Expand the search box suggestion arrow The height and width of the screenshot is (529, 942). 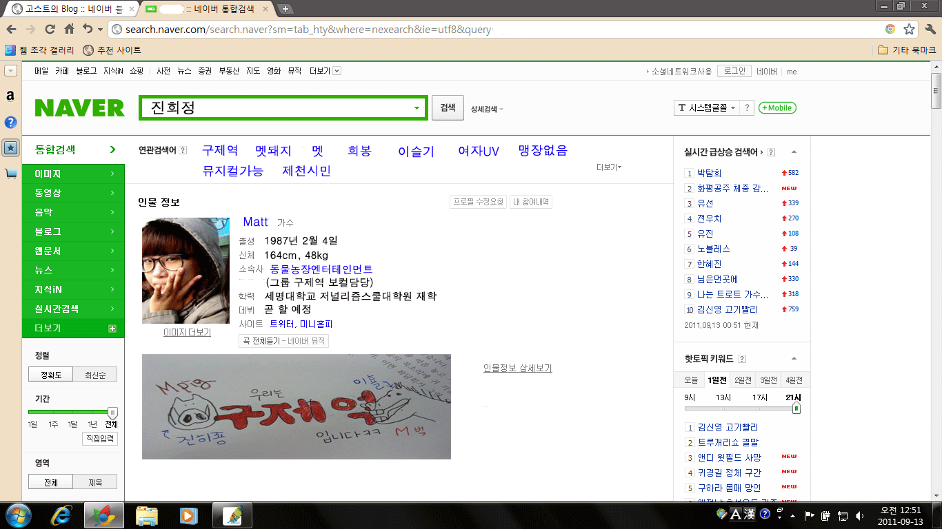(x=417, y=108)
